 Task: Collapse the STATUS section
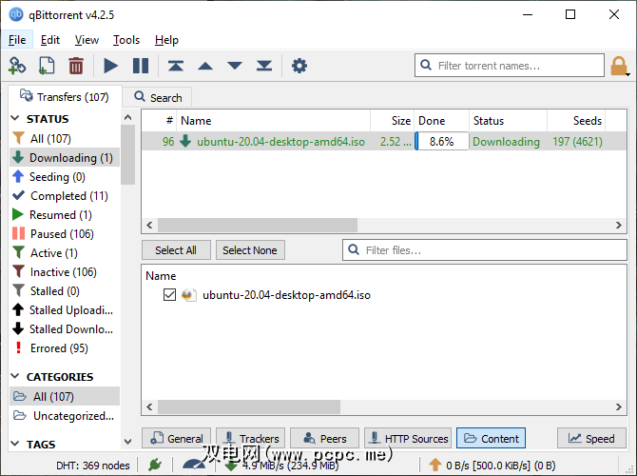(x=15, y=118)
